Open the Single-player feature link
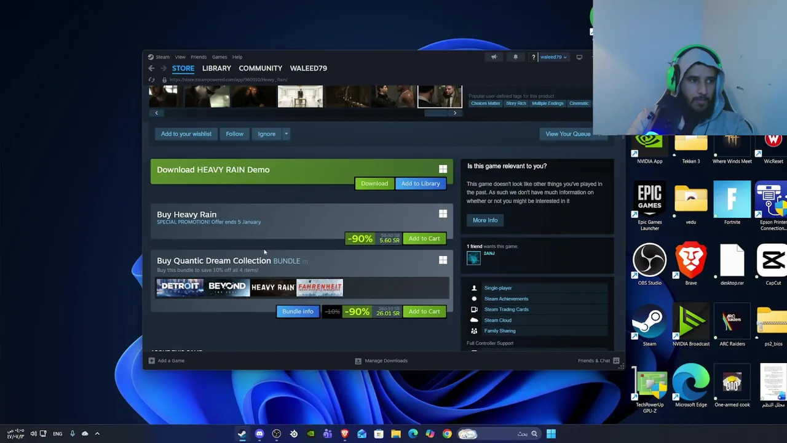This screenshot has height=443, width=787. pyautogui.click(x=498, y=288)
